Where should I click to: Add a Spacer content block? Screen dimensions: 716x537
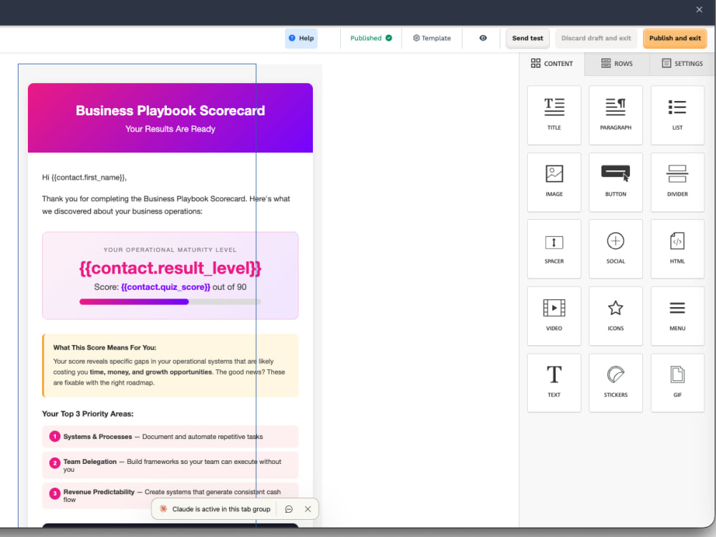[554, 249]
